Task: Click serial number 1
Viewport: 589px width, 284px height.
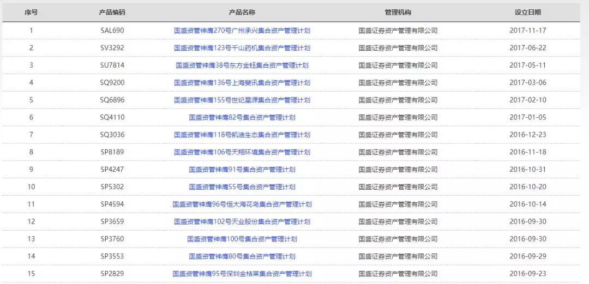Action: 31,31
